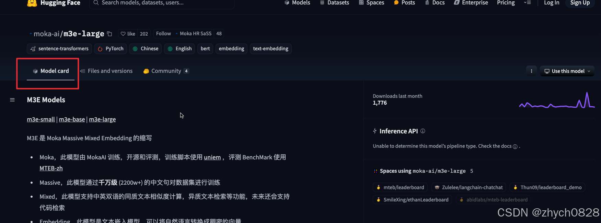Open the Pricing page
The width and height of the screenshot is (601, 223).
point(506,3)
